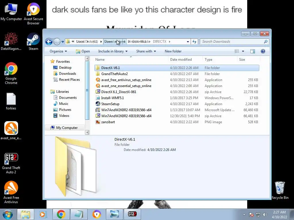Click the New folder button

[173, 51]
